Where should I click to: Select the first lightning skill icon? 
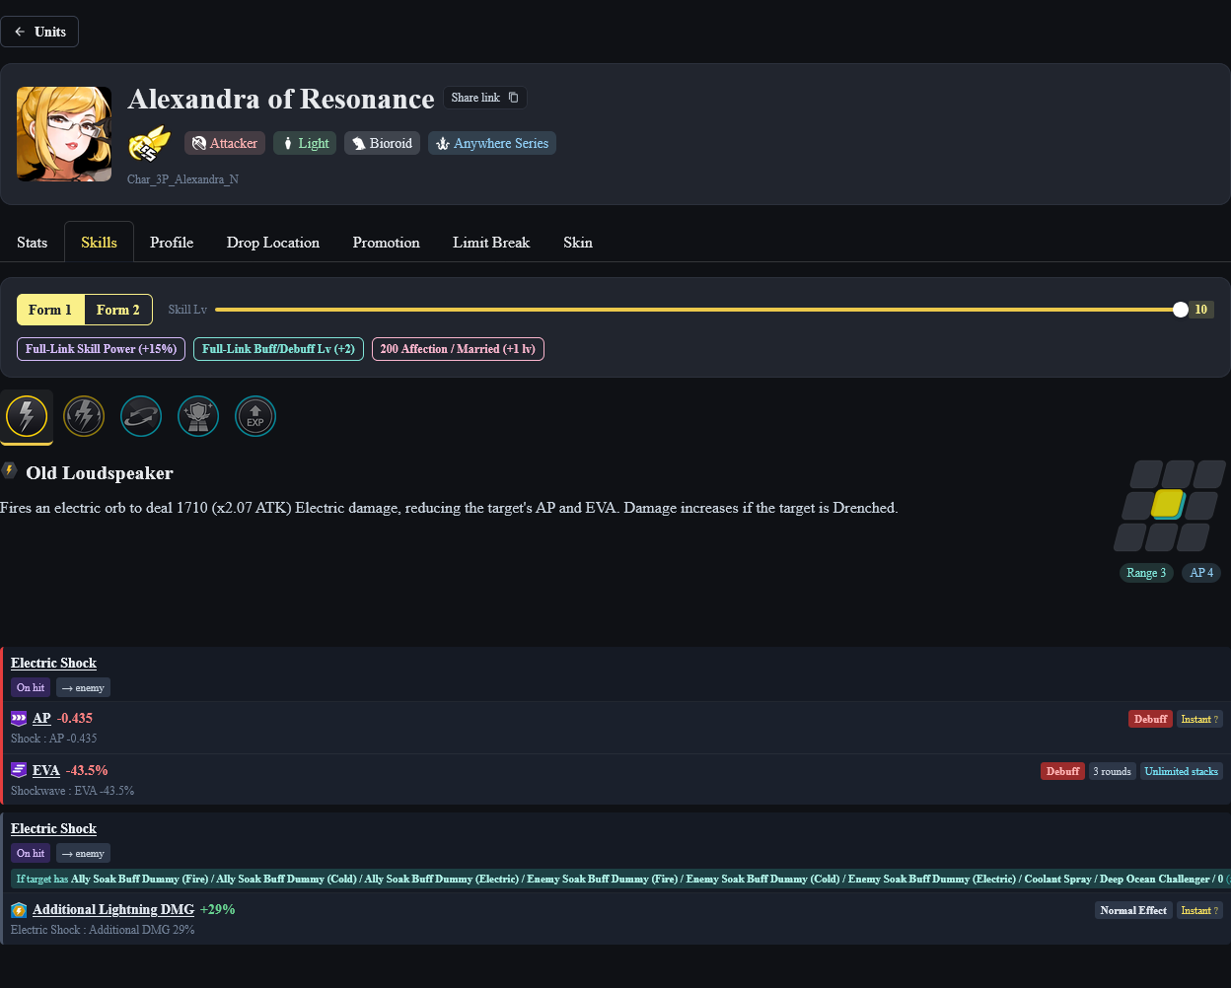(27, 417)
